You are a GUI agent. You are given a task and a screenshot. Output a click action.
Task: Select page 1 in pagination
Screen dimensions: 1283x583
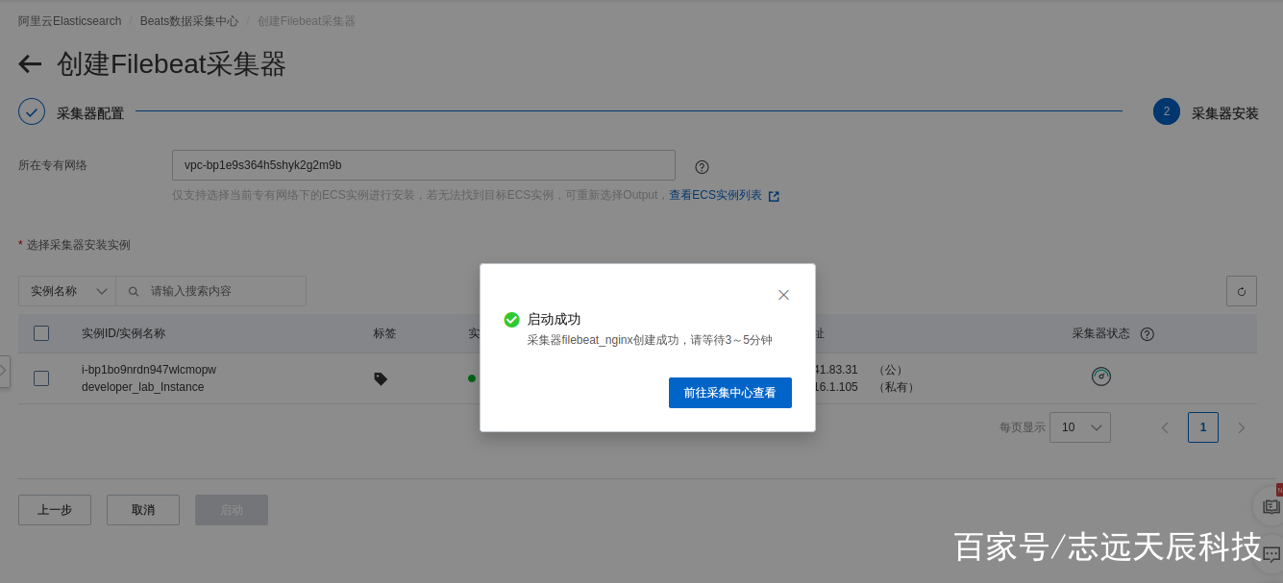point(1203,427)
